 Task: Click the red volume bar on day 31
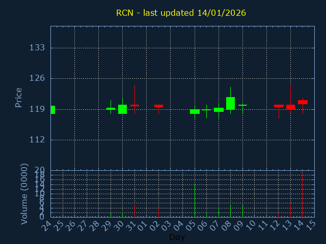tap(134, 210)
